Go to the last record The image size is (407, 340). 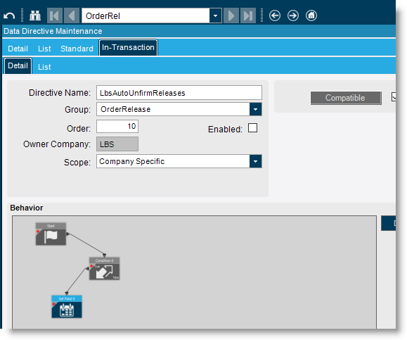[248, 15]
